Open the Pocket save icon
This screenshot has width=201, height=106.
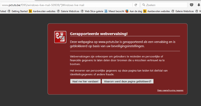(191, 5)
